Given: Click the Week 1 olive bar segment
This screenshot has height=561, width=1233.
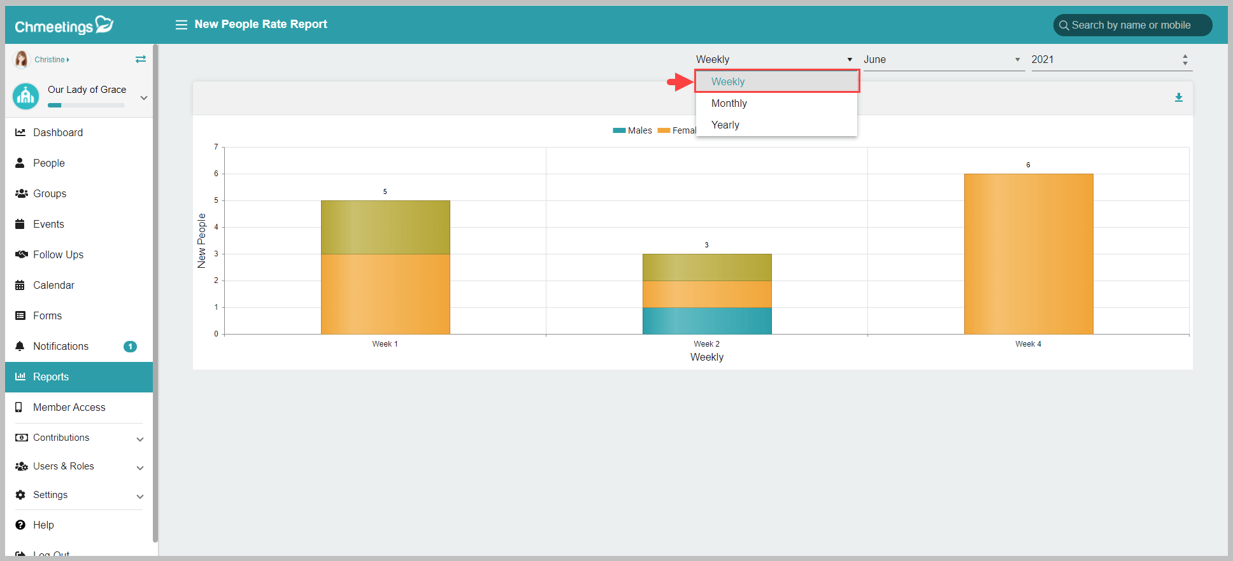Looking at the screenshot, I should (x=385, y=227).
